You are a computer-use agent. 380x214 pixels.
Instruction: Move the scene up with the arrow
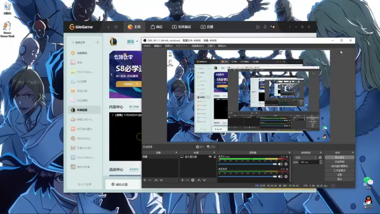[x=156, y=180]
